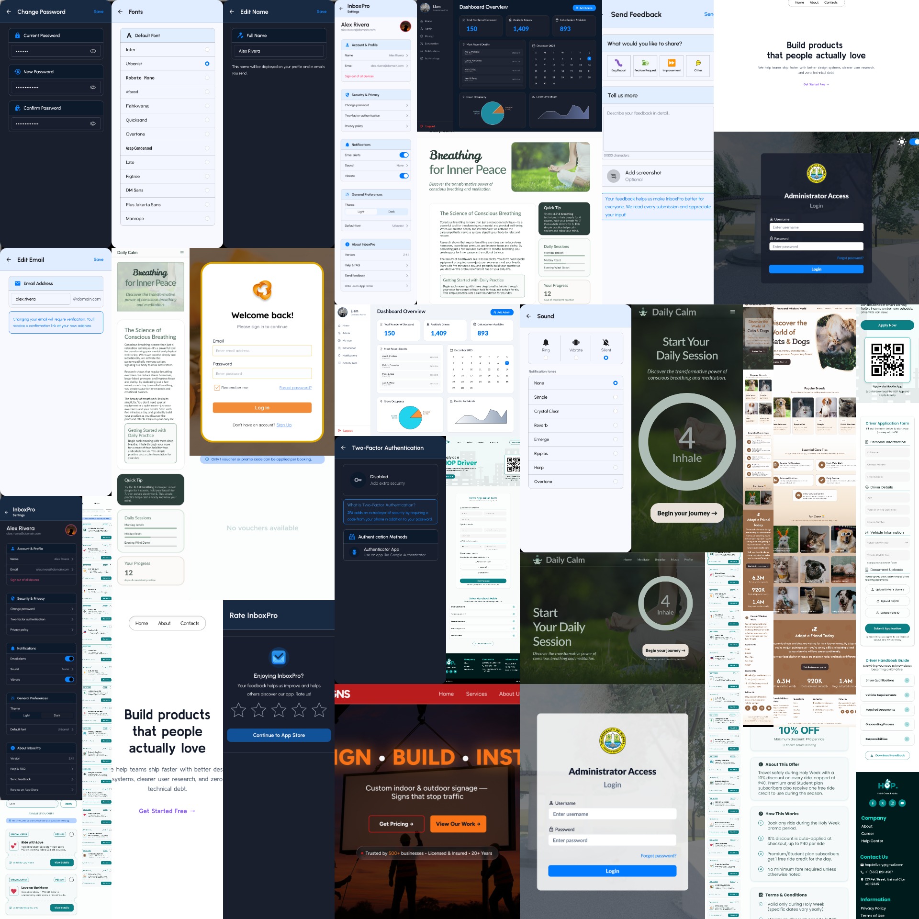919x919 pixels.
Task: Rate InboxPro with the first star
Action: pos(238,709)
